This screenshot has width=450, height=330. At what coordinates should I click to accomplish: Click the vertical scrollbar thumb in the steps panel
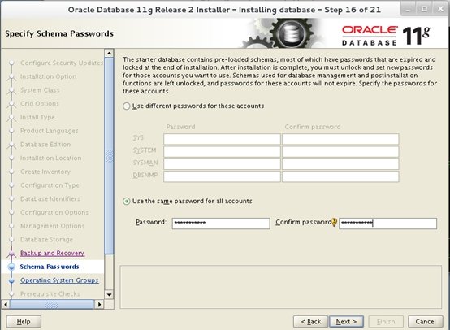(x=109, y=155)
